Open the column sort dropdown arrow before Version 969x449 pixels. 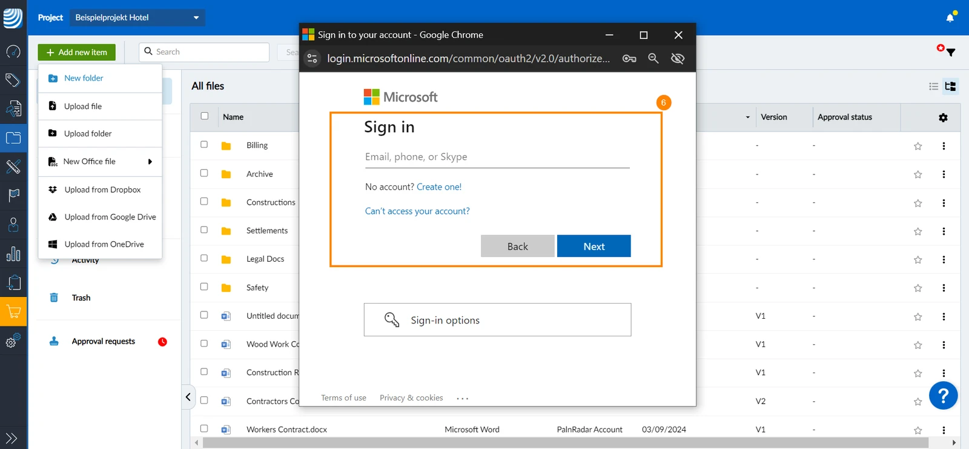tap(748, 118)
